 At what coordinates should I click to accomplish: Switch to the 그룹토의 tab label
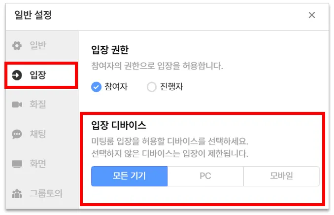pos(46,193)
